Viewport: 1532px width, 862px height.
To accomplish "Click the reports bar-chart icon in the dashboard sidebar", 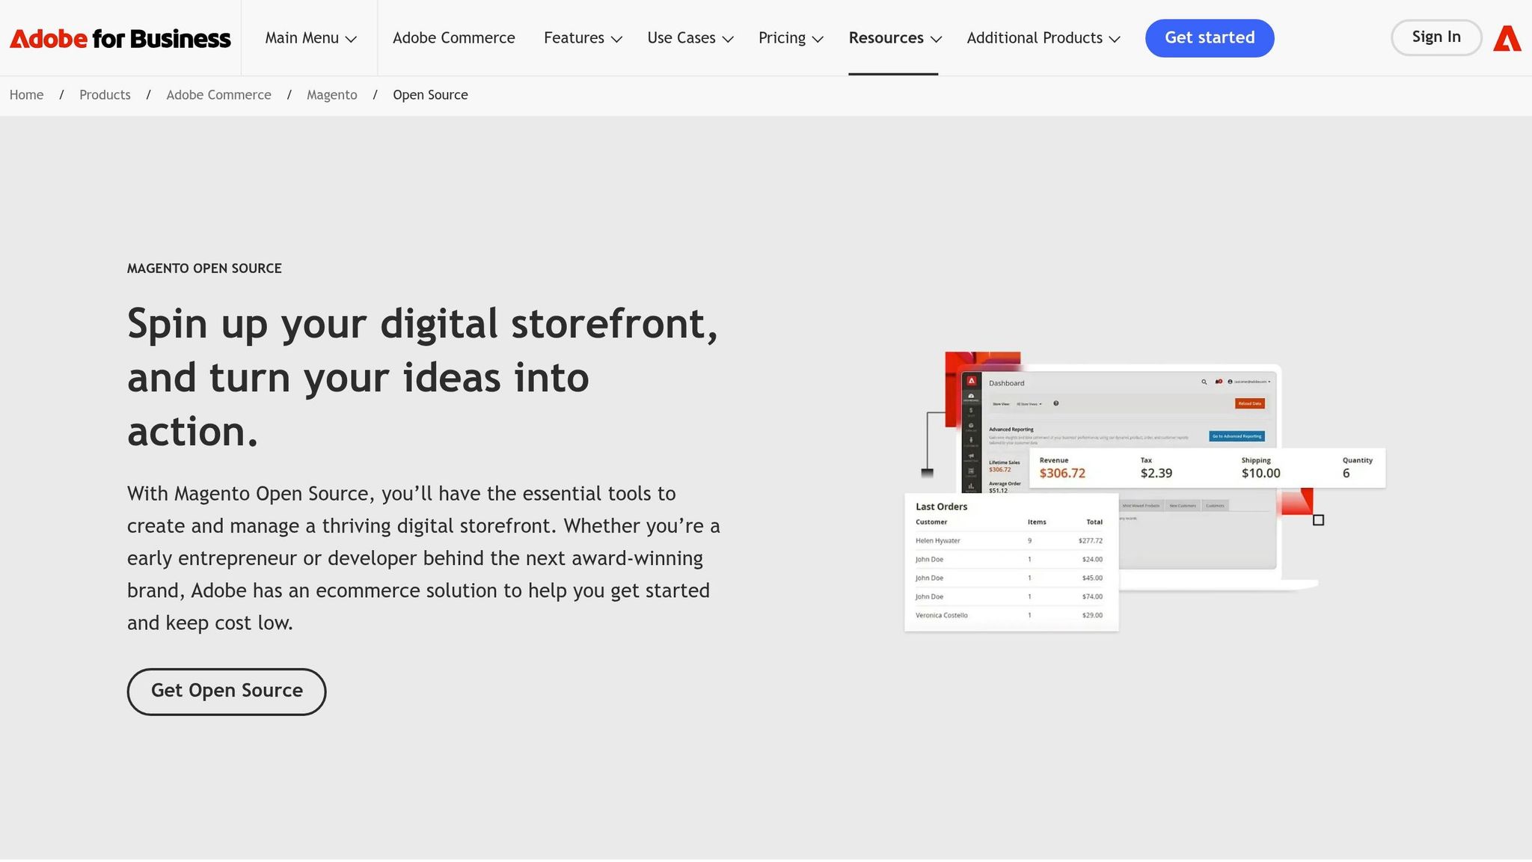I will pyautogui.click(x=971, y=487).
